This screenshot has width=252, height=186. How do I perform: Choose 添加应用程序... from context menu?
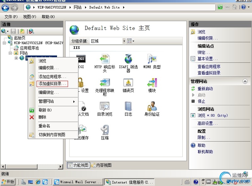click(52, 77)
